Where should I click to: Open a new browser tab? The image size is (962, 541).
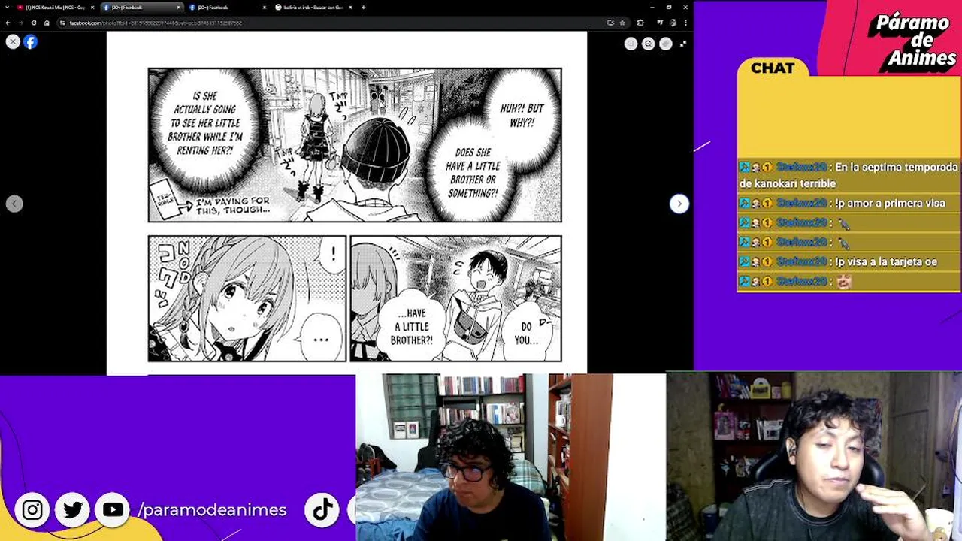coord(364,7)
